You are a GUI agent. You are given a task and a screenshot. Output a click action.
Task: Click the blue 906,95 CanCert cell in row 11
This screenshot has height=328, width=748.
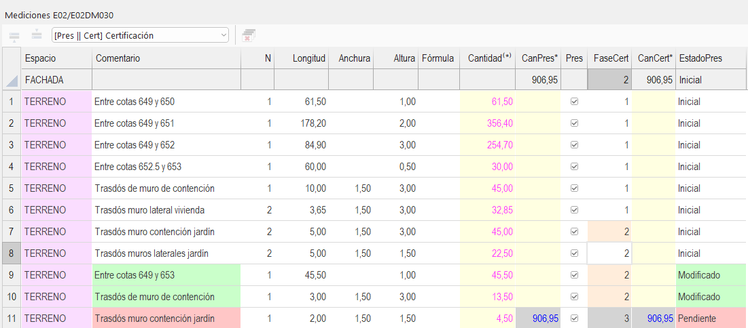point(654,318)
